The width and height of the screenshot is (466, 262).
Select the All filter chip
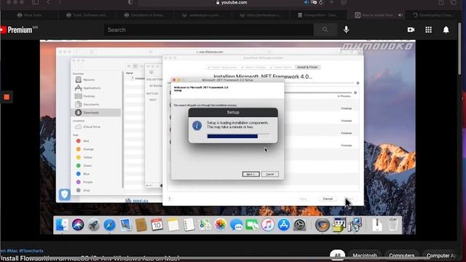click(x=337, y=255)
